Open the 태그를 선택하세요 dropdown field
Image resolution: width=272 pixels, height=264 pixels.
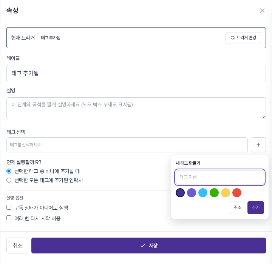point(127,145)
